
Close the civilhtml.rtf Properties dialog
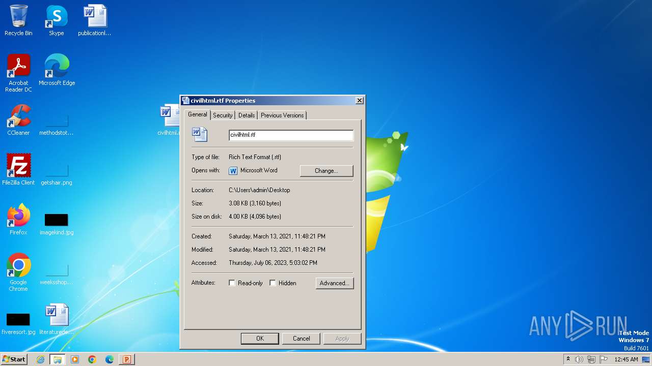[x=359, y=101]
